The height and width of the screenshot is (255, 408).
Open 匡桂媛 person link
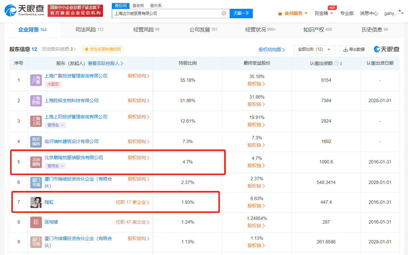51,222
